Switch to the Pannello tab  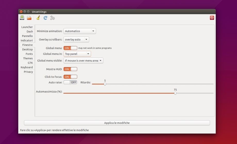tap(27, 36)
